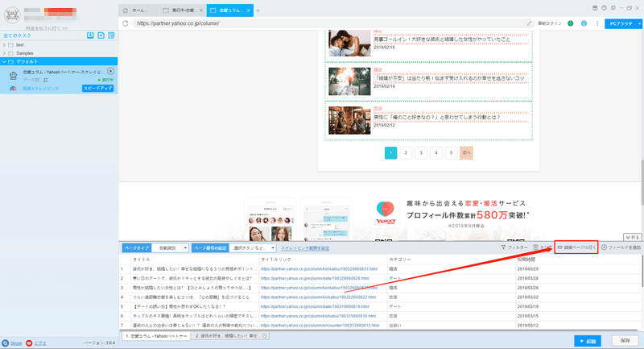The height and width of the screenshot is (349, 644).
Task: Select the 恋愛コラム browser tab
Action: click(x=230, y=10)
